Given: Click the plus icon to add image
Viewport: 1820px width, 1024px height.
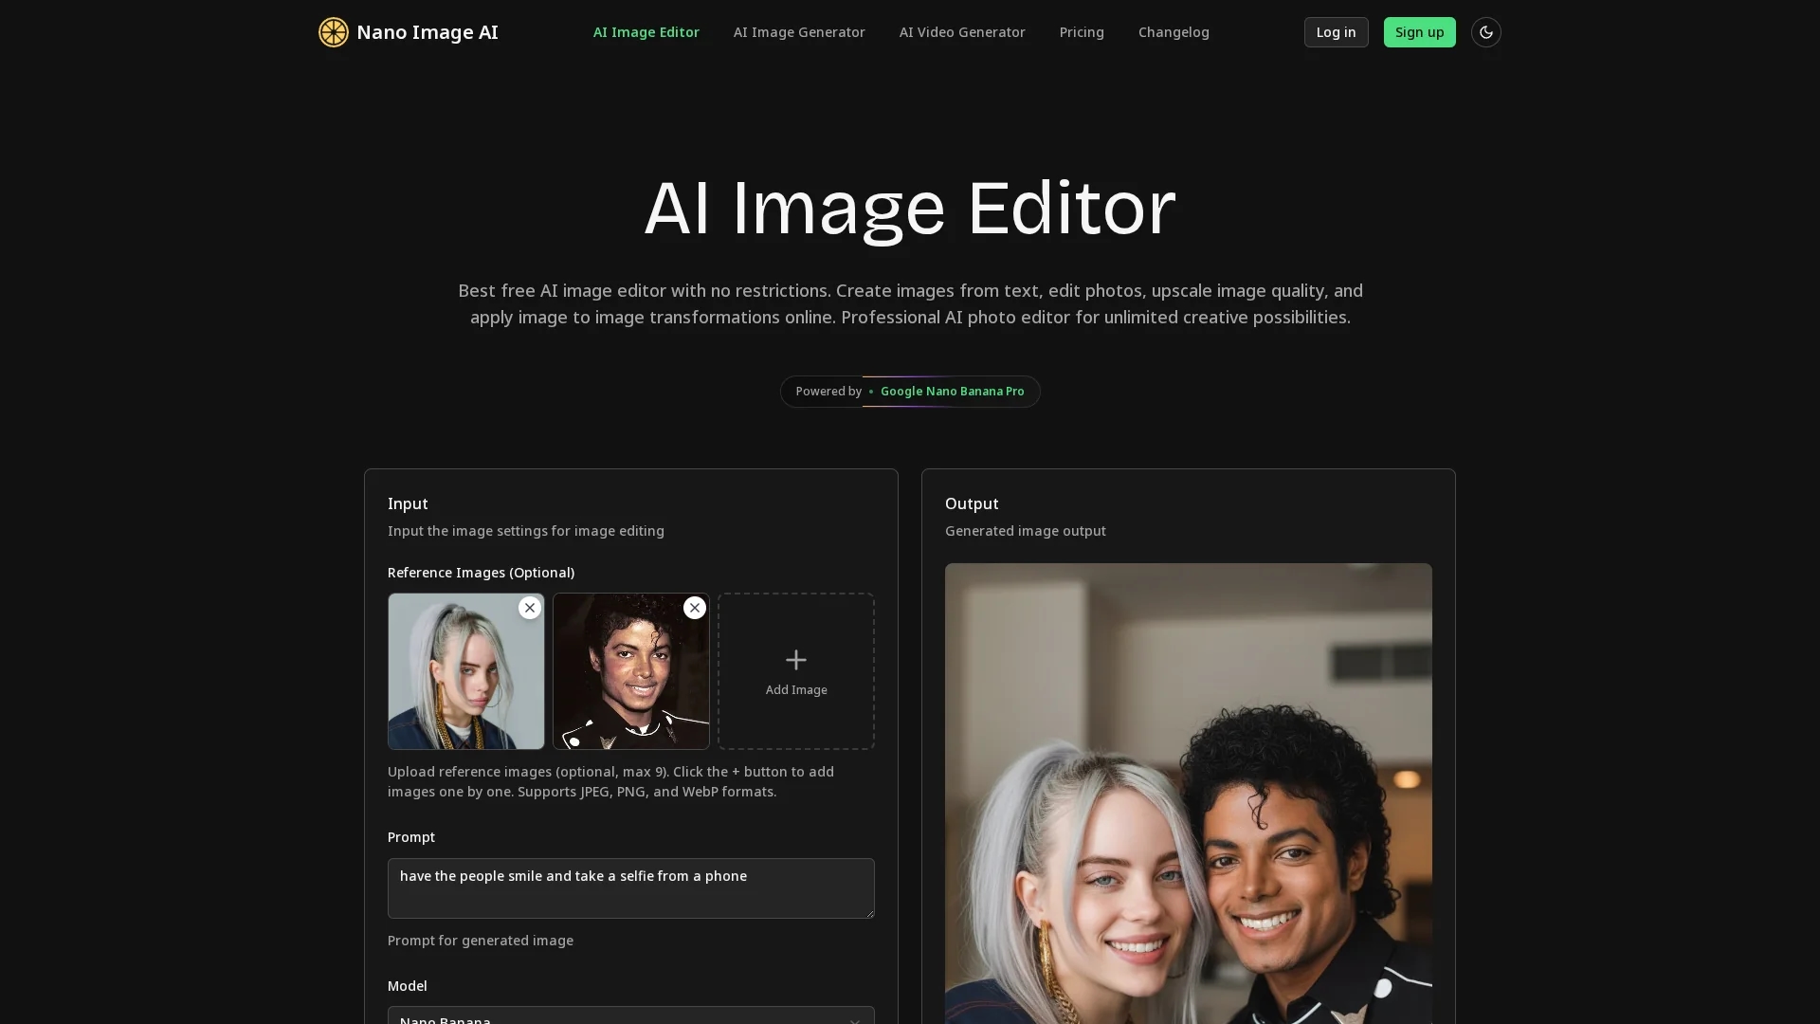Looking at the screenshot, I should [796, 660].
